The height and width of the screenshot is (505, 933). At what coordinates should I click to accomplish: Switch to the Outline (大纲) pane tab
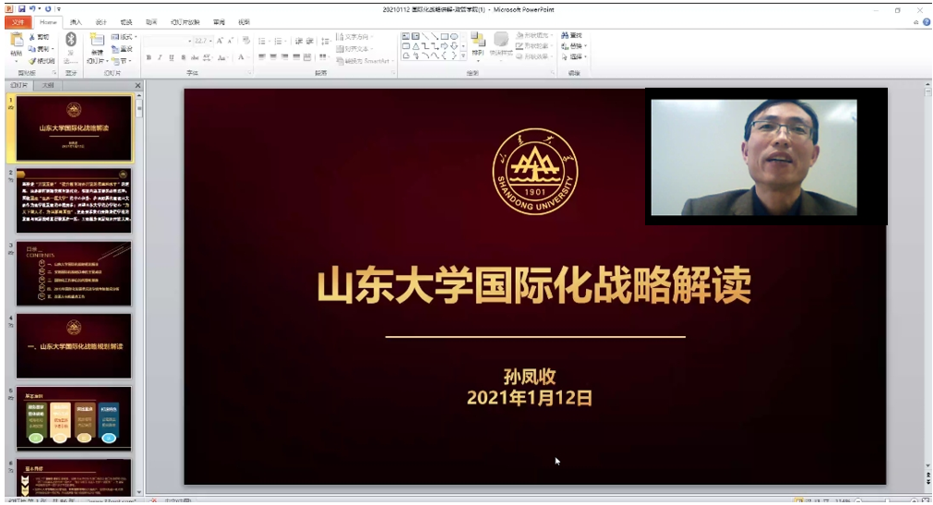pyautogui.click(x=48, y=85)
